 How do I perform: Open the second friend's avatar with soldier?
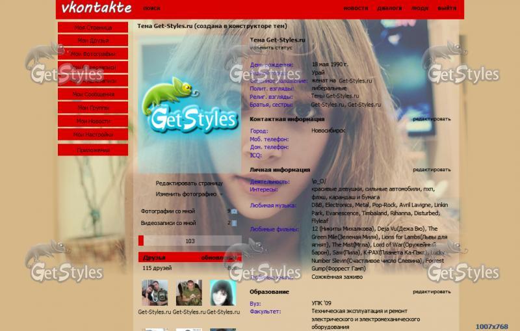click(189, 293)
